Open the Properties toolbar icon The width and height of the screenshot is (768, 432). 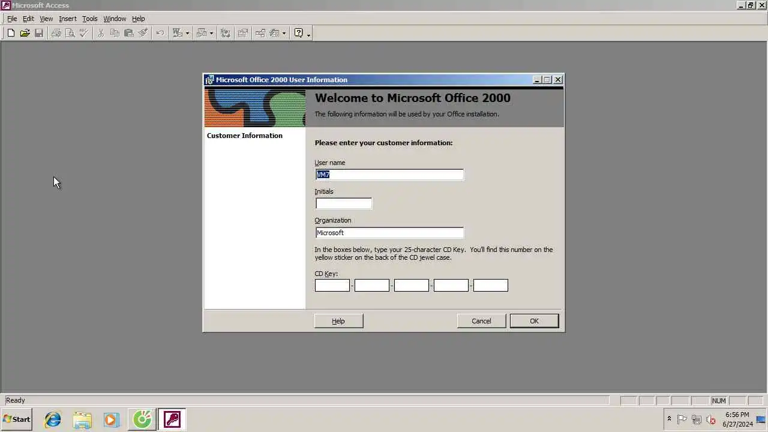(x=242, y=33)
